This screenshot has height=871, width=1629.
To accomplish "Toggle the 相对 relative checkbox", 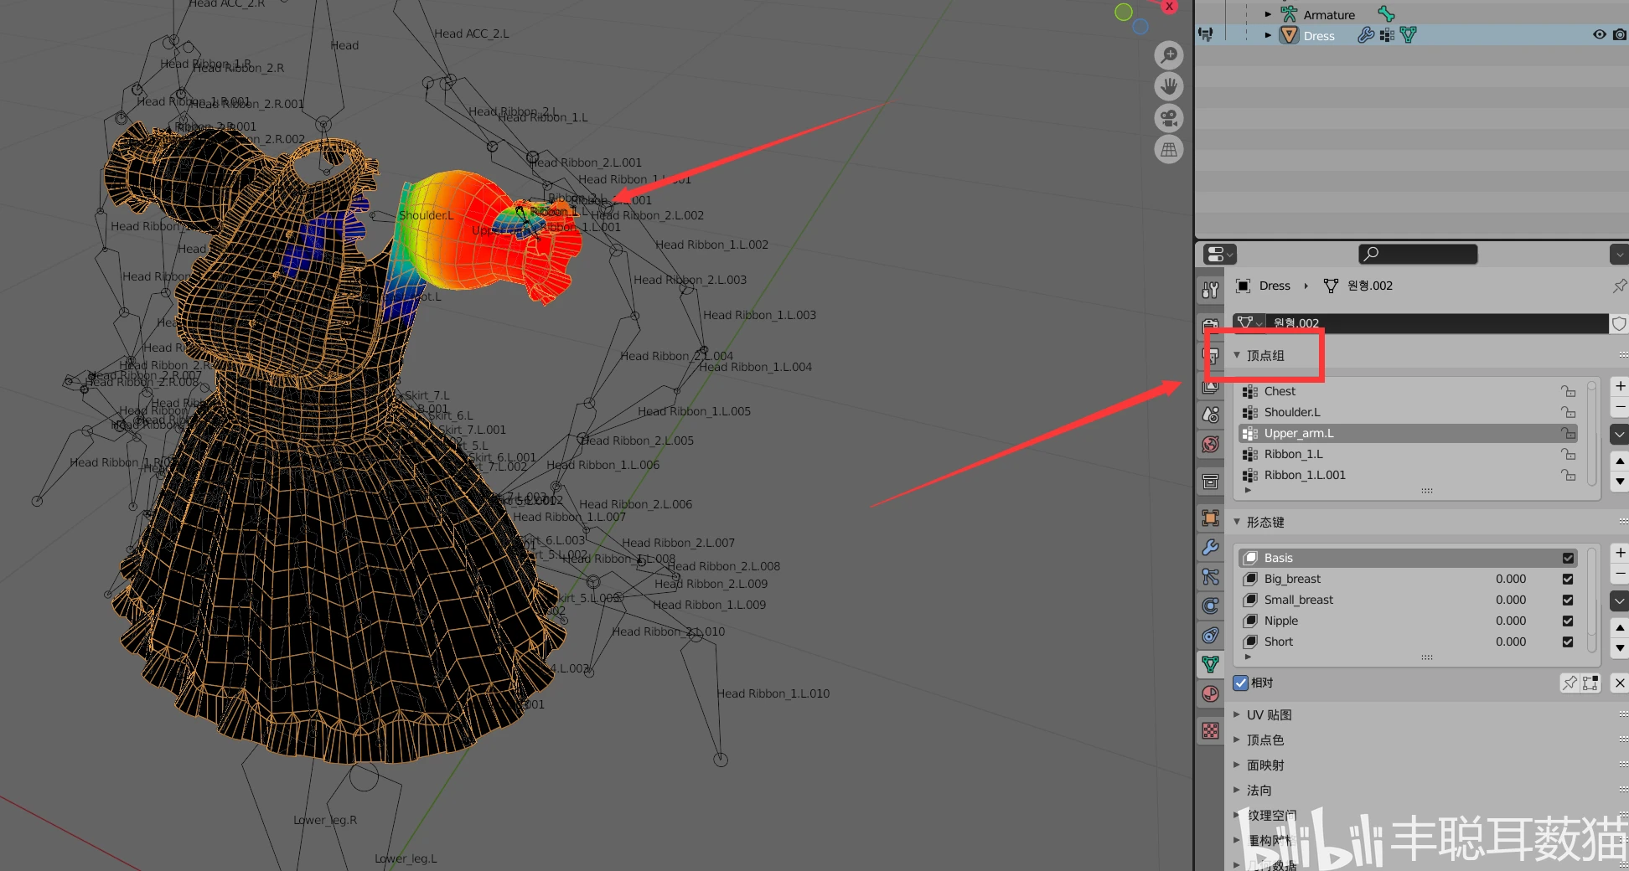I will 1241,683.
